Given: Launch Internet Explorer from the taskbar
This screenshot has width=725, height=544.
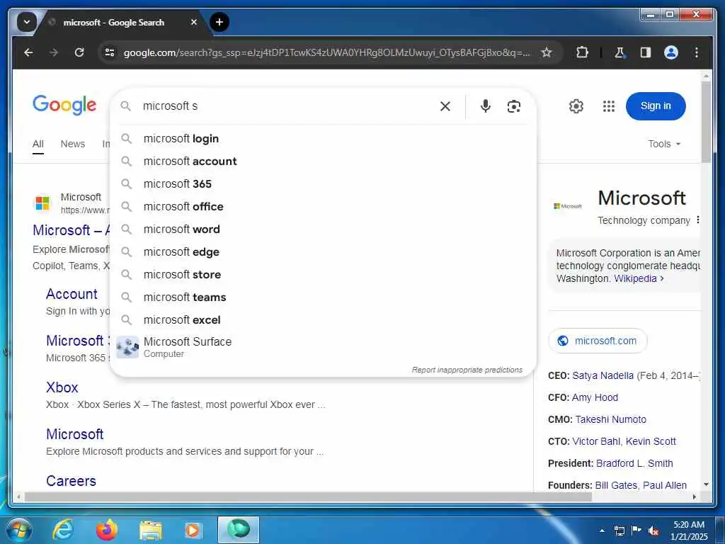Looking at the screenshot, I should 63,530.
